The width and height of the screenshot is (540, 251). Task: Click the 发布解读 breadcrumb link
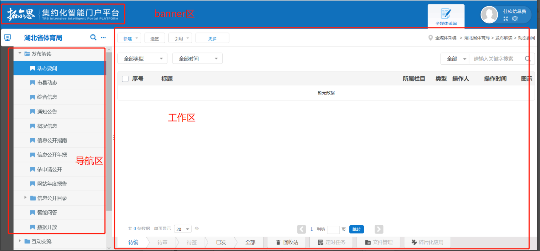(504, 38)
